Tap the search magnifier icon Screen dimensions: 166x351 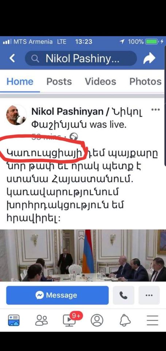(35, 58)
